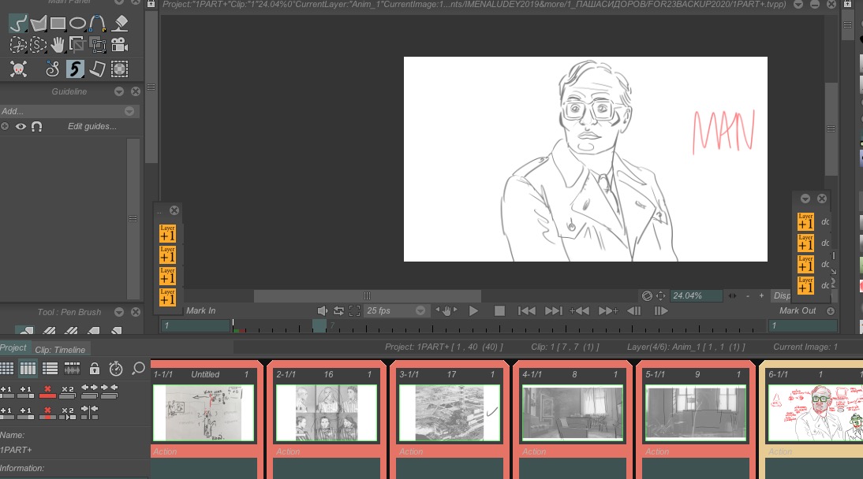Viewport: 863px width, 479px height.
Task: Click the zoom percentage field 24.04%
Action: pyautogui.click(x=696, y=296)
